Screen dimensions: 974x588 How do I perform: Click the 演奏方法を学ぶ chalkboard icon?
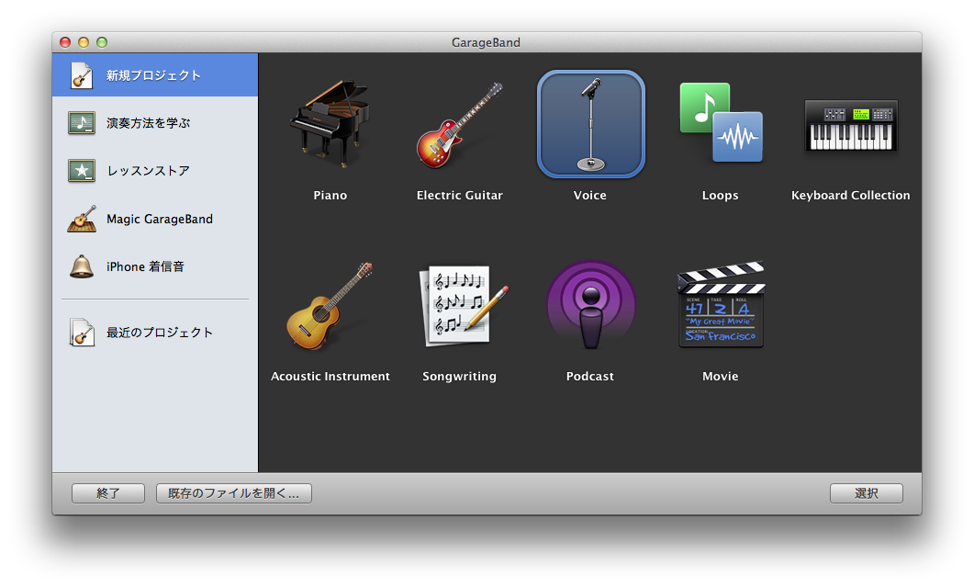point(82,123)
